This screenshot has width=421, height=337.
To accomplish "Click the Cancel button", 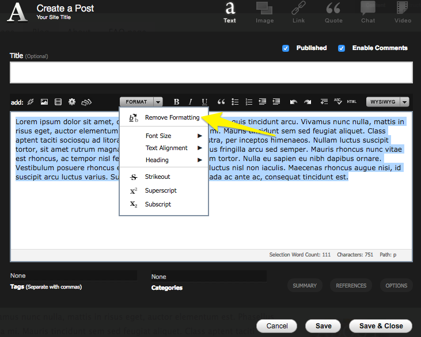I will coord(276,325).
